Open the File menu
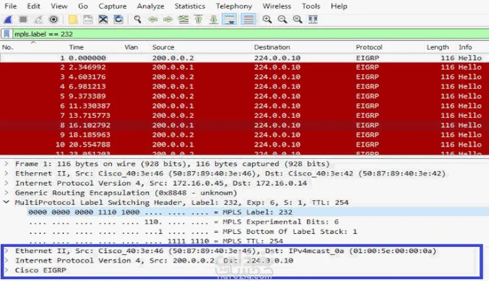 click(10, 6)
